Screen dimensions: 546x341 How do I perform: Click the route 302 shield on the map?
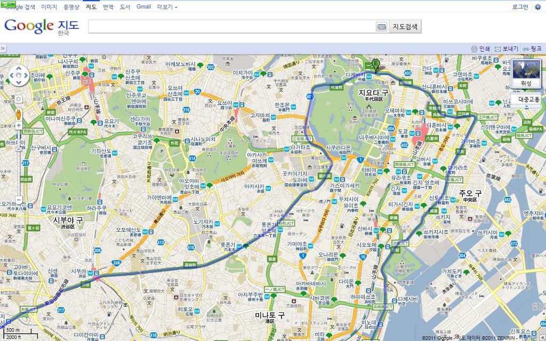[x=210, y=67]
